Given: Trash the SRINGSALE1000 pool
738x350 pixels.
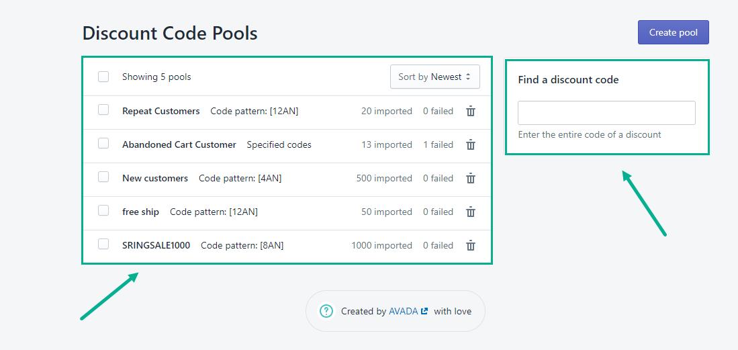Looking at the screenshot, I should click(471, 246).
